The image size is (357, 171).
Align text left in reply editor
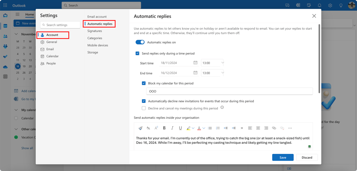pyautogui.click(x=250, y=128)
